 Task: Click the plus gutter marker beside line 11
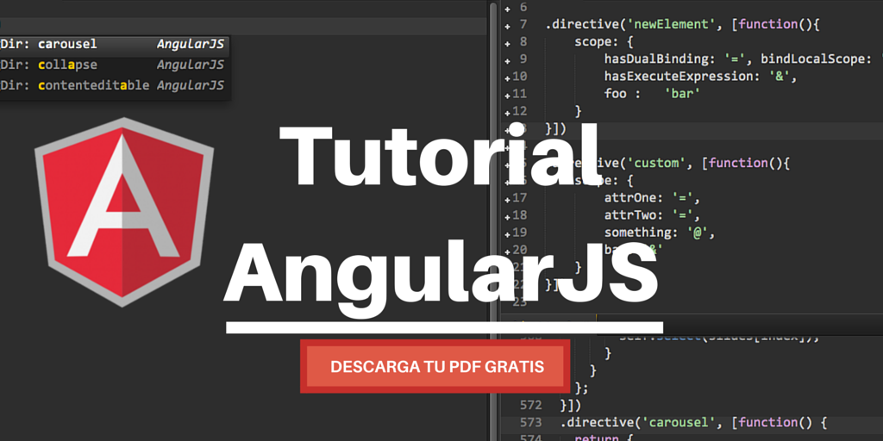click(x=507, y=96)
